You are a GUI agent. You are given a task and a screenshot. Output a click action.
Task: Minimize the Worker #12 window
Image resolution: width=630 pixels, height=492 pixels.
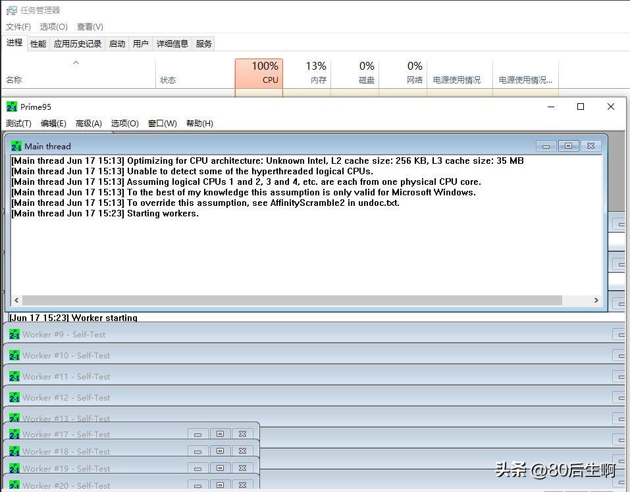[x=619, y=397]
